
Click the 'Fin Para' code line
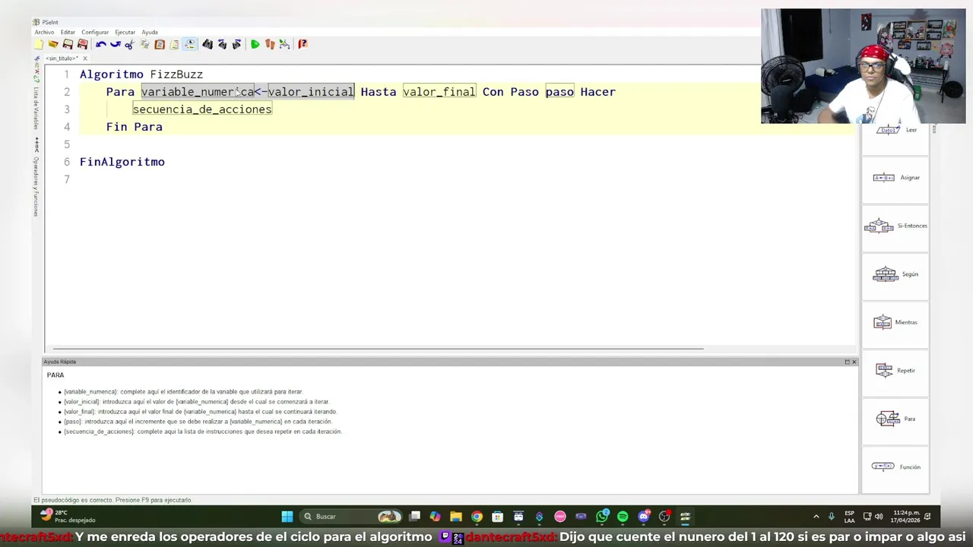(135, 127)
